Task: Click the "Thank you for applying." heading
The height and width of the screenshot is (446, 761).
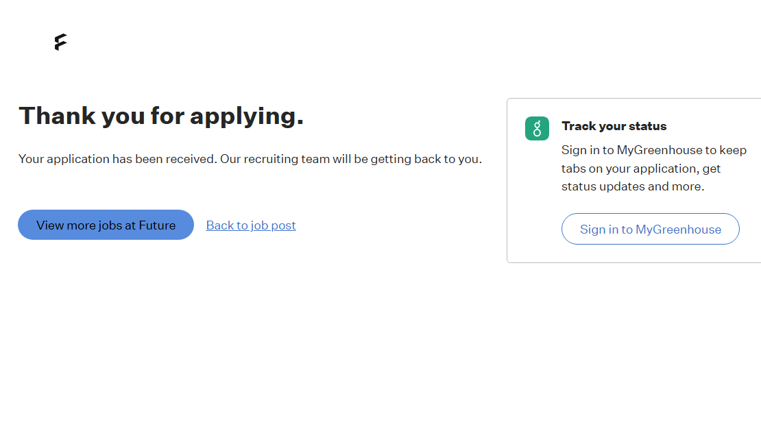Action: [x=161, y=116]
